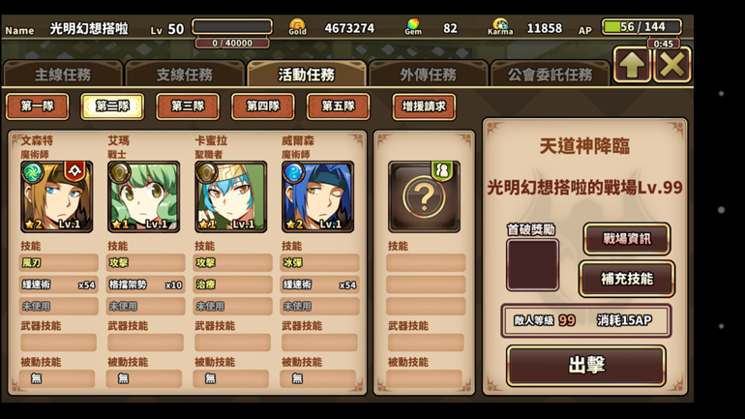The width and height of the screenshot is (745, 419).
Task: Close the mission screen with X button
Action: [672, 65]
